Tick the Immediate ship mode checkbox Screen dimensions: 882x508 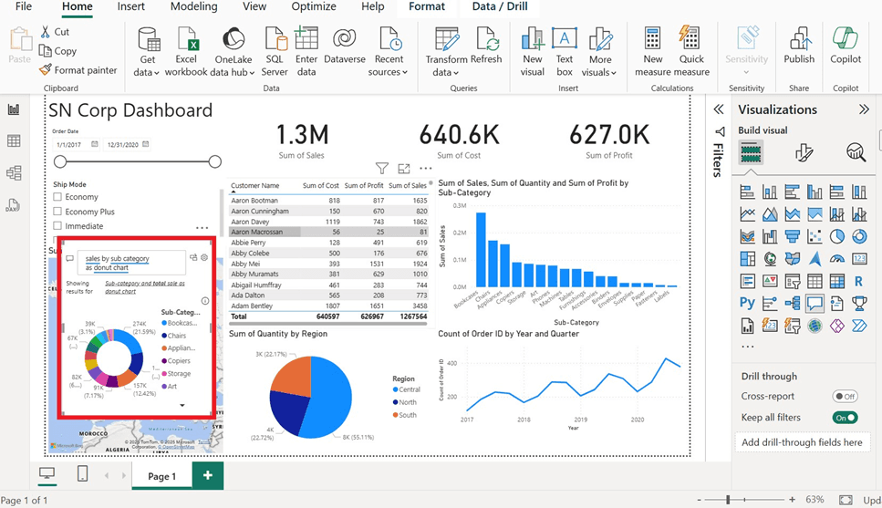(x=58, y=226)
